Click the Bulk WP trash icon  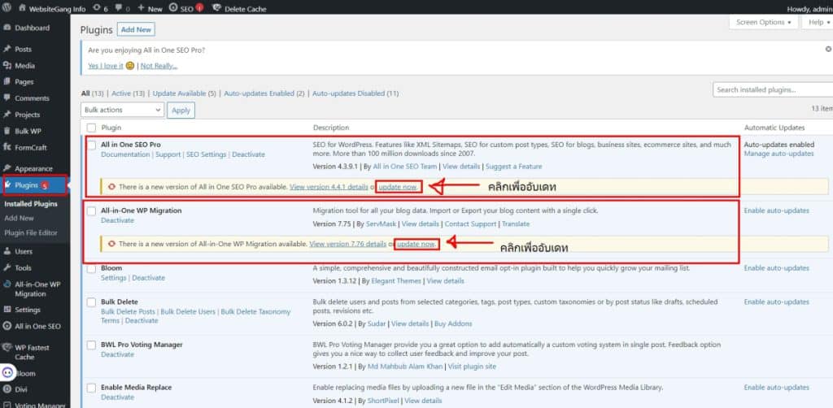coord(7,131)
